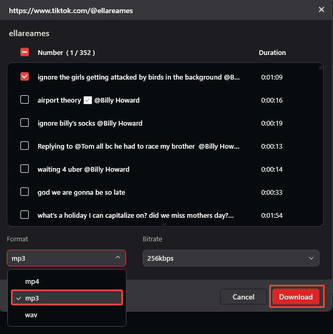Image resolution: width=333 pixels, height=334 pixels.
Task: Click the duration value 0:00:33
Action: point(272,192)
